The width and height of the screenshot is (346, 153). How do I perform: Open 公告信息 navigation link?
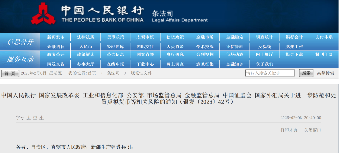tap(115, 55)
